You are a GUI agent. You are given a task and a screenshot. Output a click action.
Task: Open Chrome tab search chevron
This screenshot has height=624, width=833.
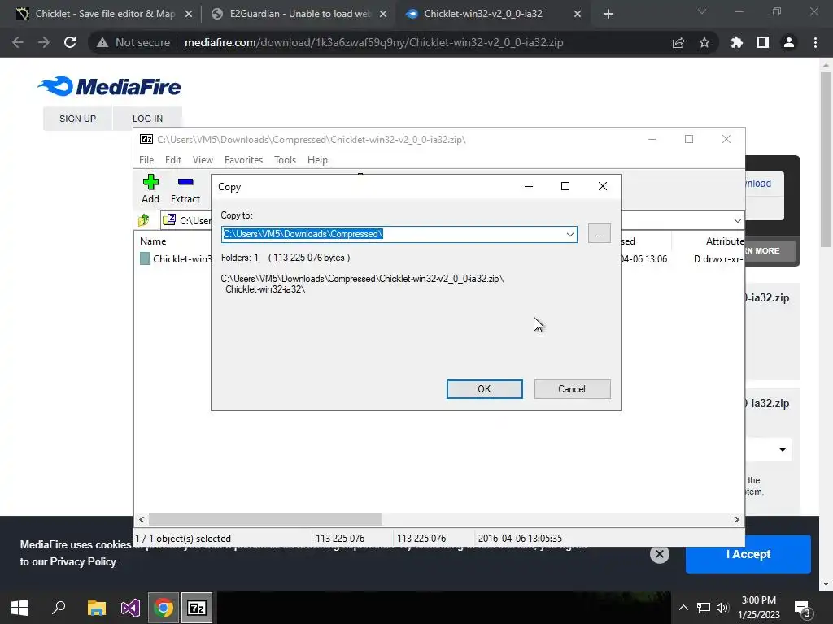[702, 11]
